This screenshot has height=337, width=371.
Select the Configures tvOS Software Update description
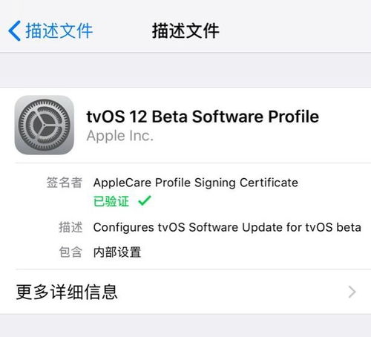[x=227, y=227]
